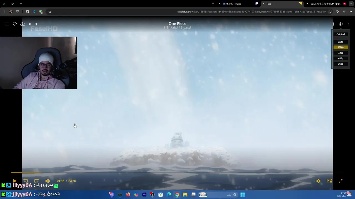Skip to the next episode

tap(35, 24)
